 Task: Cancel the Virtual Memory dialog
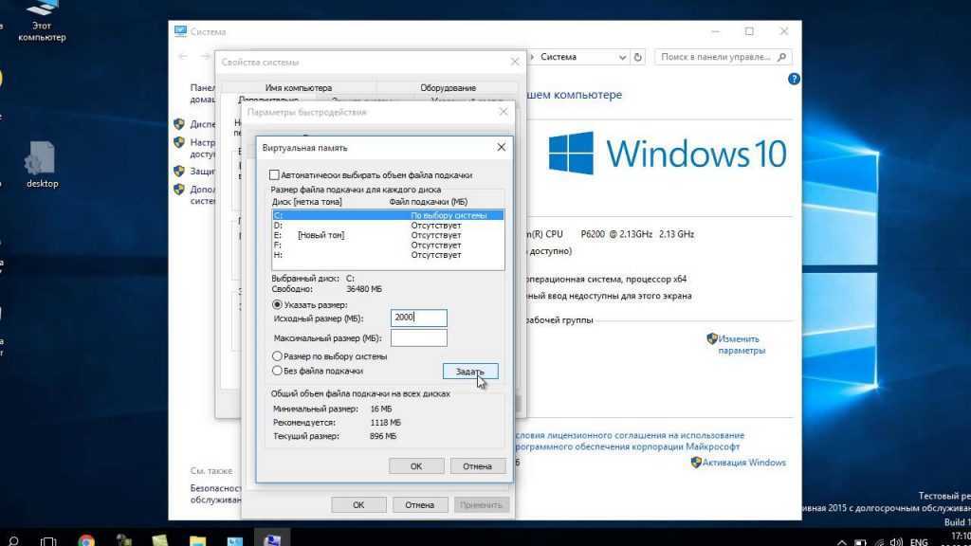click(477, 466)
